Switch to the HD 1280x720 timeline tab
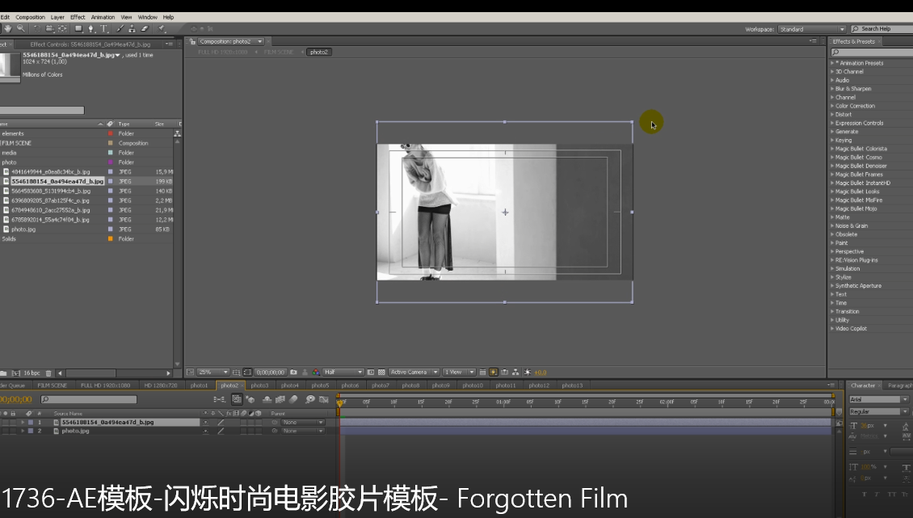This screenshot has height=518, width=913. [161, 385]
